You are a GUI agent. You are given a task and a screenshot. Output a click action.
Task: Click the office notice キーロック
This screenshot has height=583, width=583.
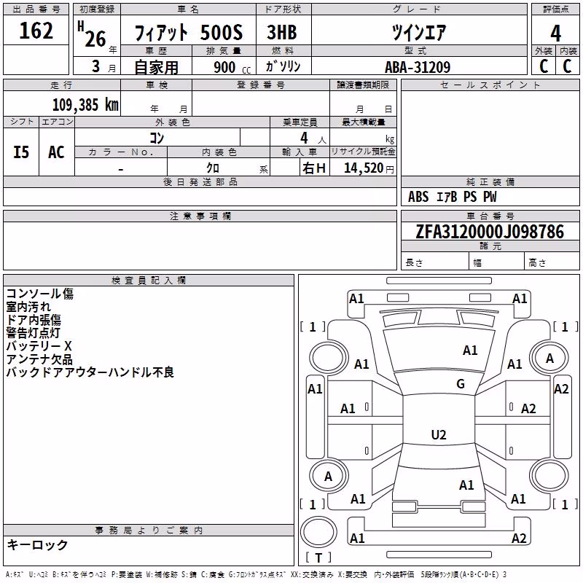click(x=37, y=544)
